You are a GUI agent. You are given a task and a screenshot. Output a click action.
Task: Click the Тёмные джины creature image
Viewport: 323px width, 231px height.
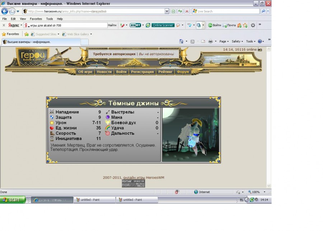[191, 135]
